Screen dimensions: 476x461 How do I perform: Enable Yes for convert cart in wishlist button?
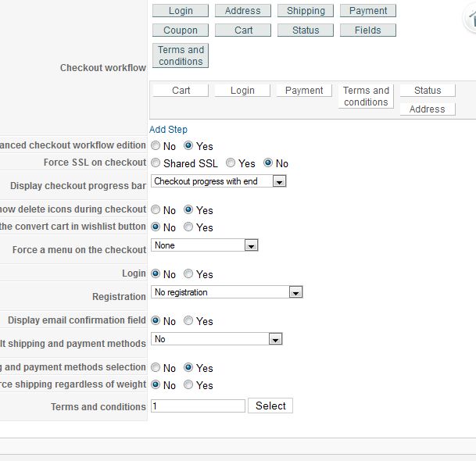pos(188,227)
